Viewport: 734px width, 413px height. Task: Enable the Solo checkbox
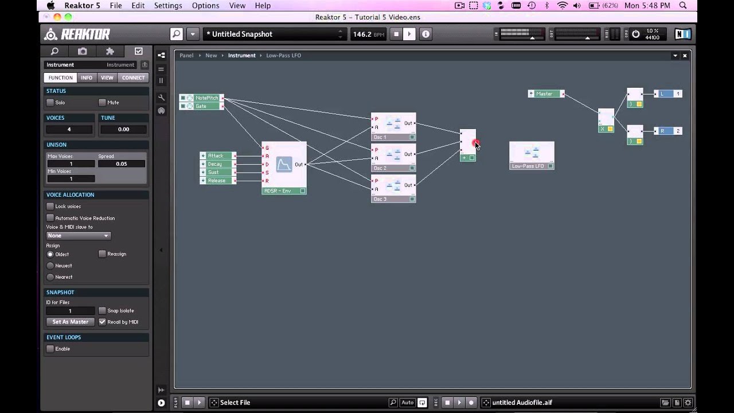point(50,102)
